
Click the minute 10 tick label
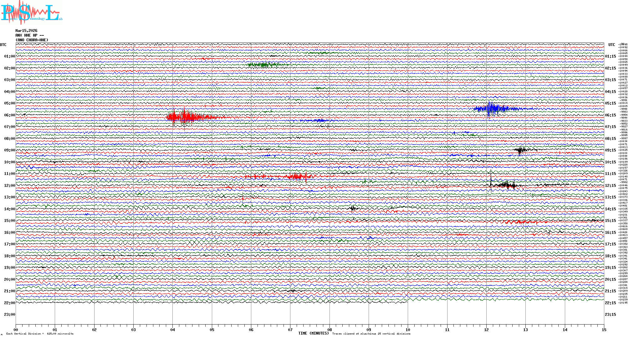click(x=408, y=330)
